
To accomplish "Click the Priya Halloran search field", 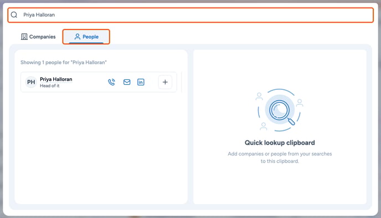I will (x=190, y=15).
